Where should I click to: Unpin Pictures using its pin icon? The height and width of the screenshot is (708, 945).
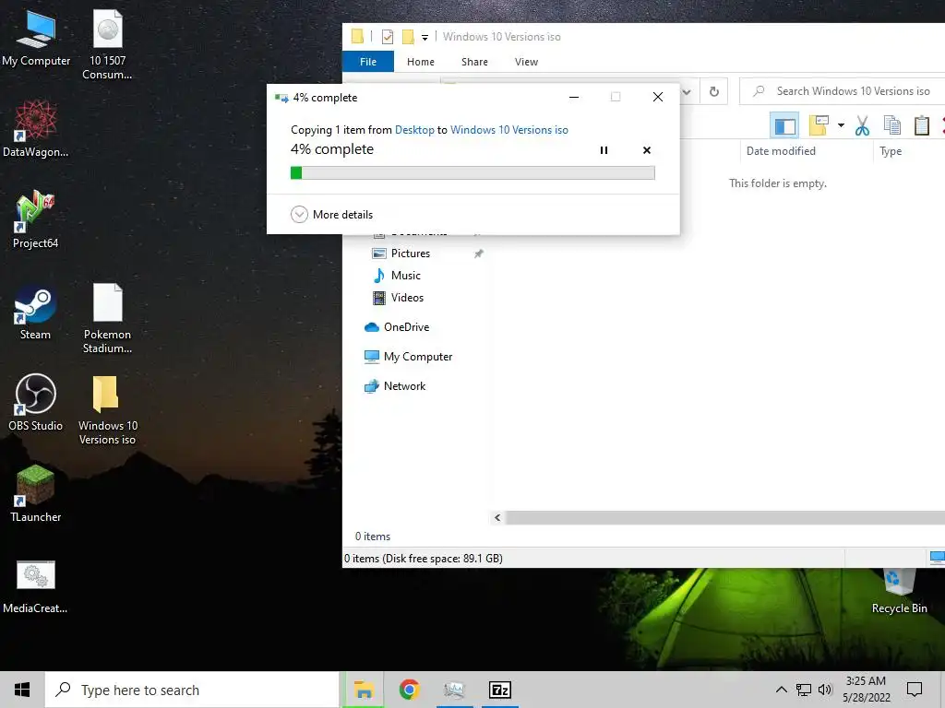pyautogui.click(x=479, y=254)
